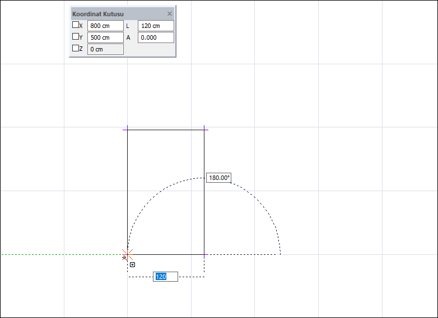Image resolution: width=438 pixels, height=318 pixels.
Task: Click the Y field showing 500 cm
Action: point(105,37)
